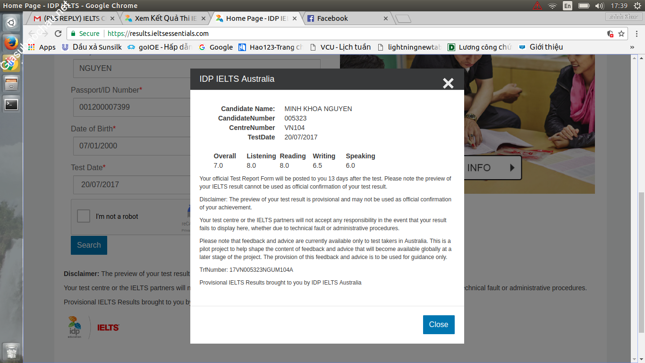Tick the I'm not a robot checkbox

click(84, 216)
